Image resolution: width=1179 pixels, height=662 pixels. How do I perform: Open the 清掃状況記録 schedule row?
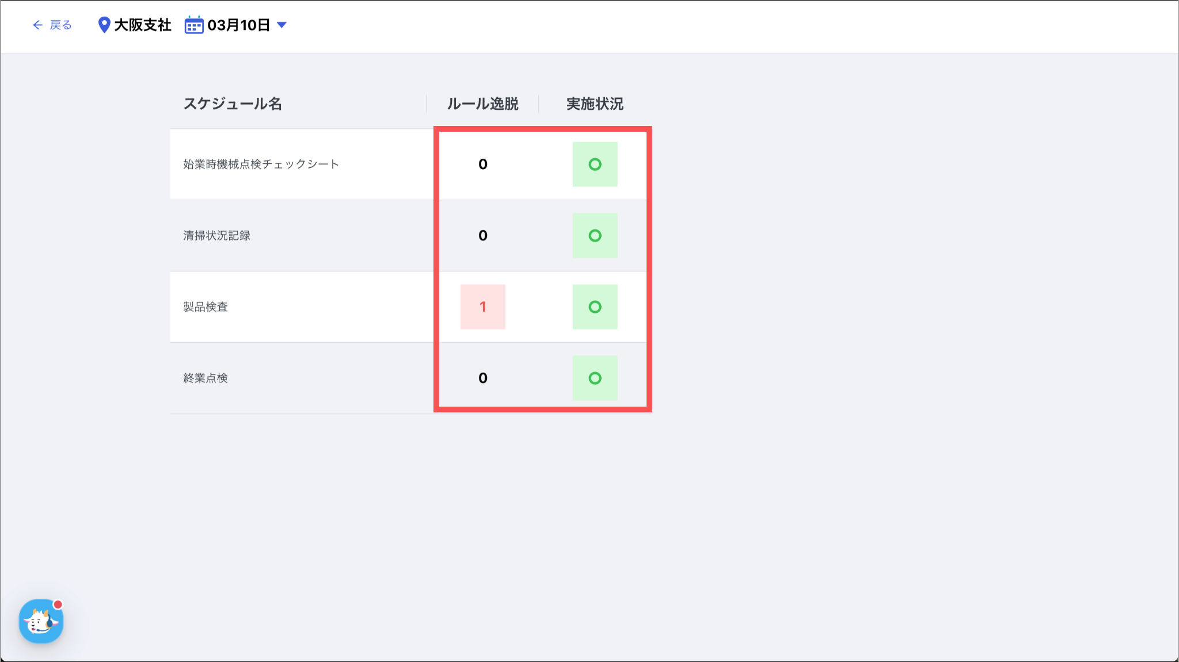216,236
